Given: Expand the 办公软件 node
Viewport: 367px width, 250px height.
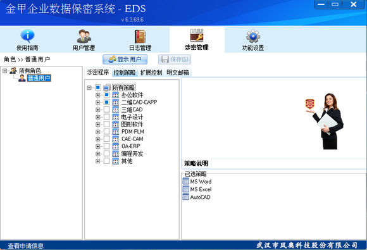Looking at the screenshot, I should [98, 95].
